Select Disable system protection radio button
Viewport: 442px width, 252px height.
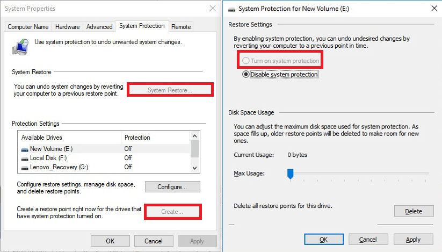246,75
